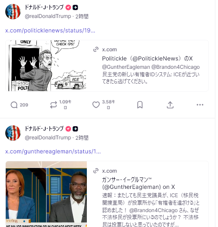Click the verified badge on first post
The width and height of the screenshot is (218, 227).
point(68,7)
